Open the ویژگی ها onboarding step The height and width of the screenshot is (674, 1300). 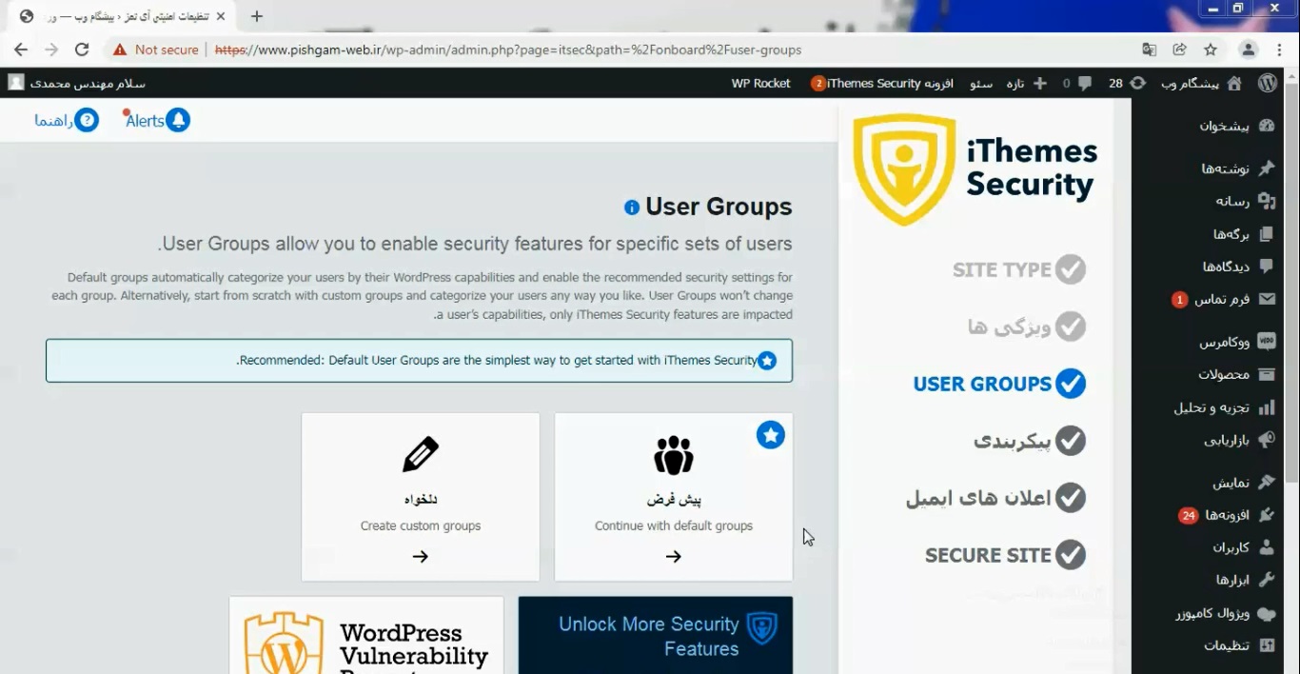click(x=1027, y=327)
